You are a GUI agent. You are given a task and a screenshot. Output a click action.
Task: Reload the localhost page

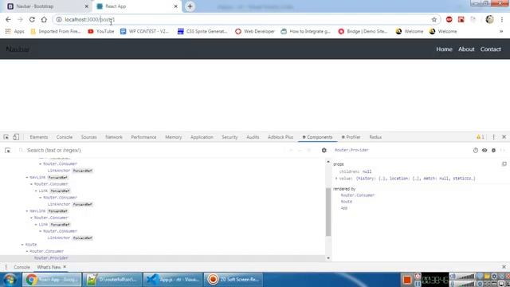pyautogui.click(x=32, y=19)
